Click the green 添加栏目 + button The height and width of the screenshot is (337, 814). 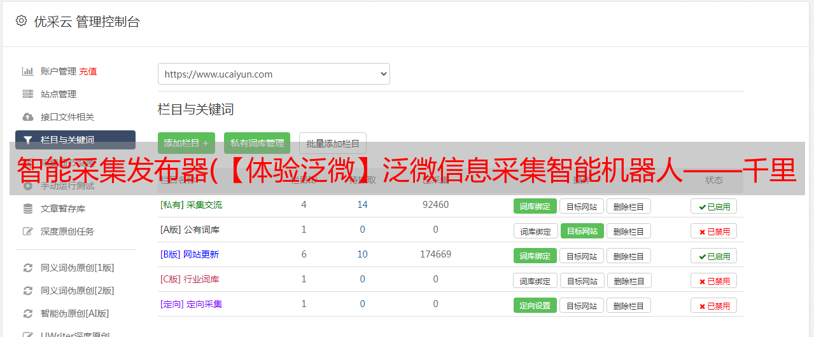tap(186, 143)
